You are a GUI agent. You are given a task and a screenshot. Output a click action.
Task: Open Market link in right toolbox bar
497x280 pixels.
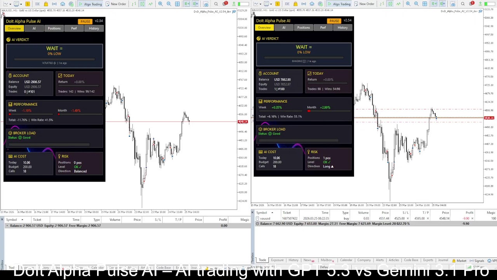[x=459, y=261]
